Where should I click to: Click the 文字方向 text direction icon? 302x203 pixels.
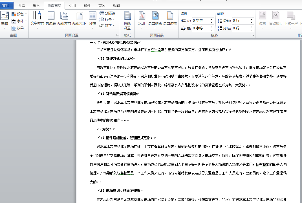pos(37,15)
